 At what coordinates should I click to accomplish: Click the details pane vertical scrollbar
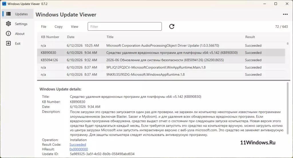coord(288,108)
